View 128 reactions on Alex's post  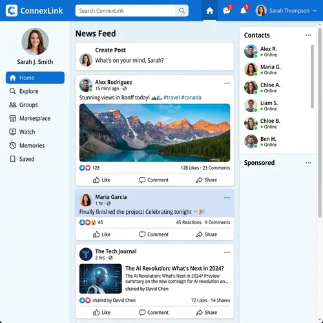[89, 168]
